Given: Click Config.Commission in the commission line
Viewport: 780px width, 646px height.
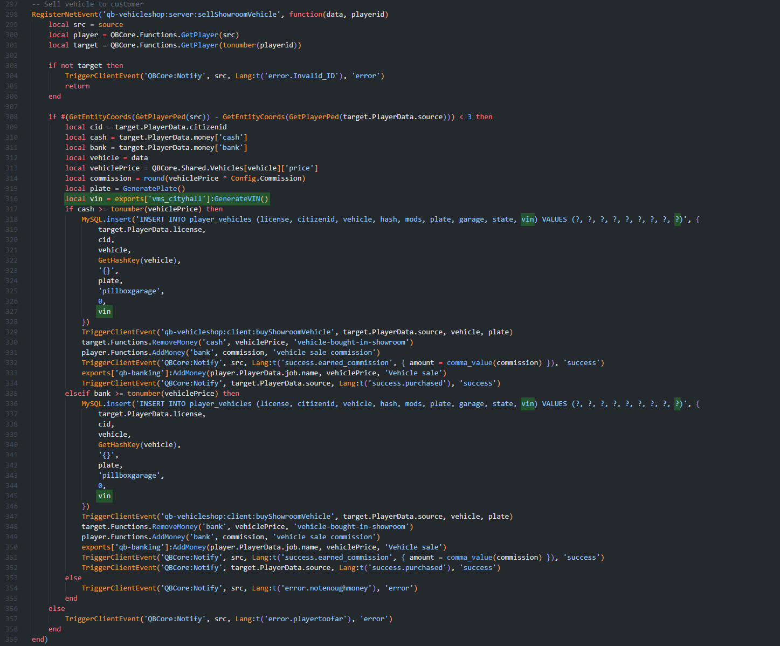Looking at the screenshot, I should click(268, 178).
